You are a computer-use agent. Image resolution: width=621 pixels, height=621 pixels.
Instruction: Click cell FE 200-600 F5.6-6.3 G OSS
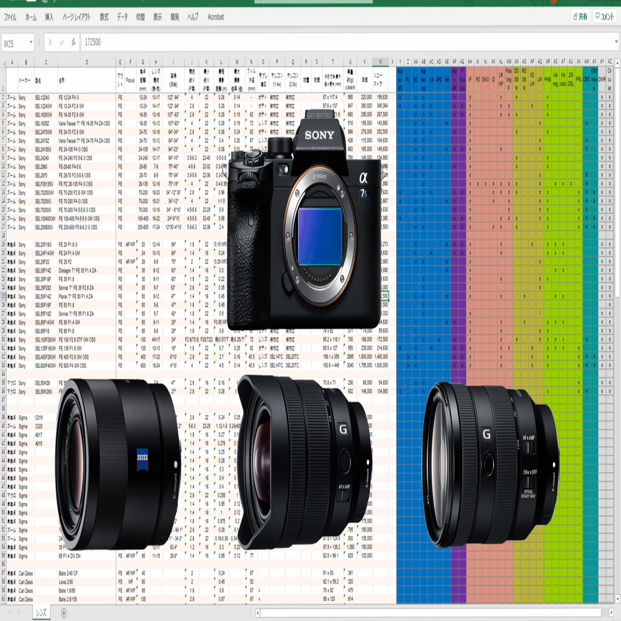pyautogui.click(x=87, y=227)
